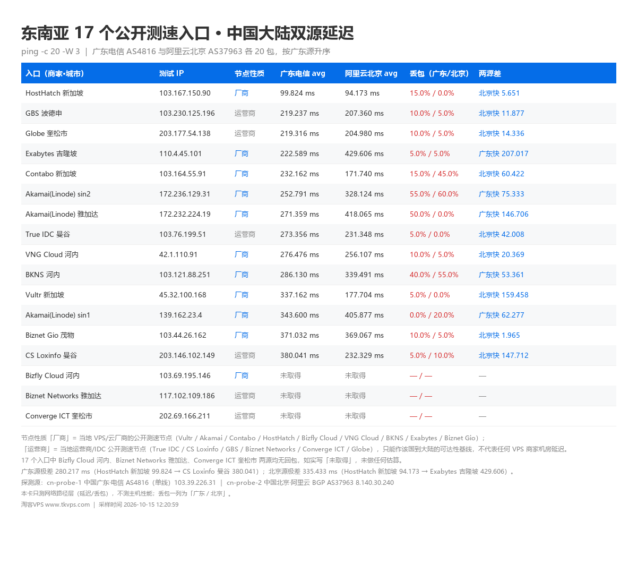
Task: Select the Biznet Networks 雅加达 entry name
Action: 63,396
